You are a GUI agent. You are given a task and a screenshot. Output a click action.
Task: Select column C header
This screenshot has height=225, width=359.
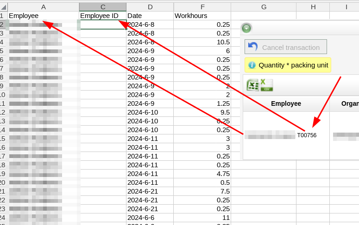(103, 7)
